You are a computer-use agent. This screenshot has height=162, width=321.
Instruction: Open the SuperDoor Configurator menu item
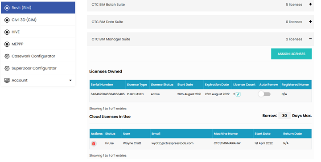pyautogui.click(x=38, y=68)
